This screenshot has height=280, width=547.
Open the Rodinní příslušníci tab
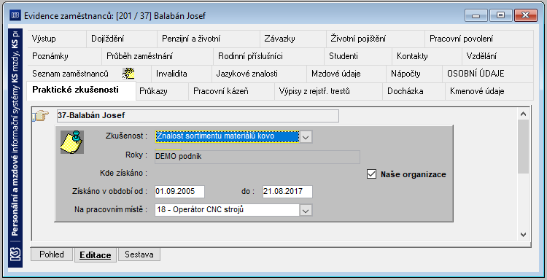tap(268, 56)
